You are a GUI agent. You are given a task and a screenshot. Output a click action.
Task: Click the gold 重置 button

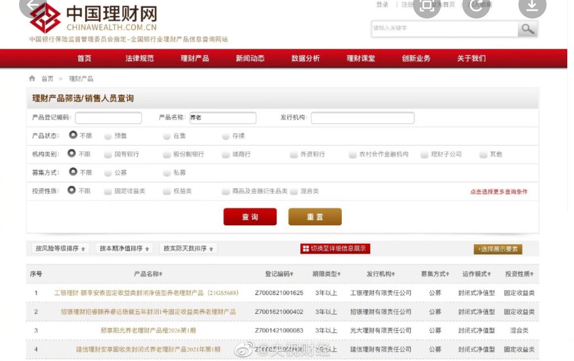[x=315, y=217]
